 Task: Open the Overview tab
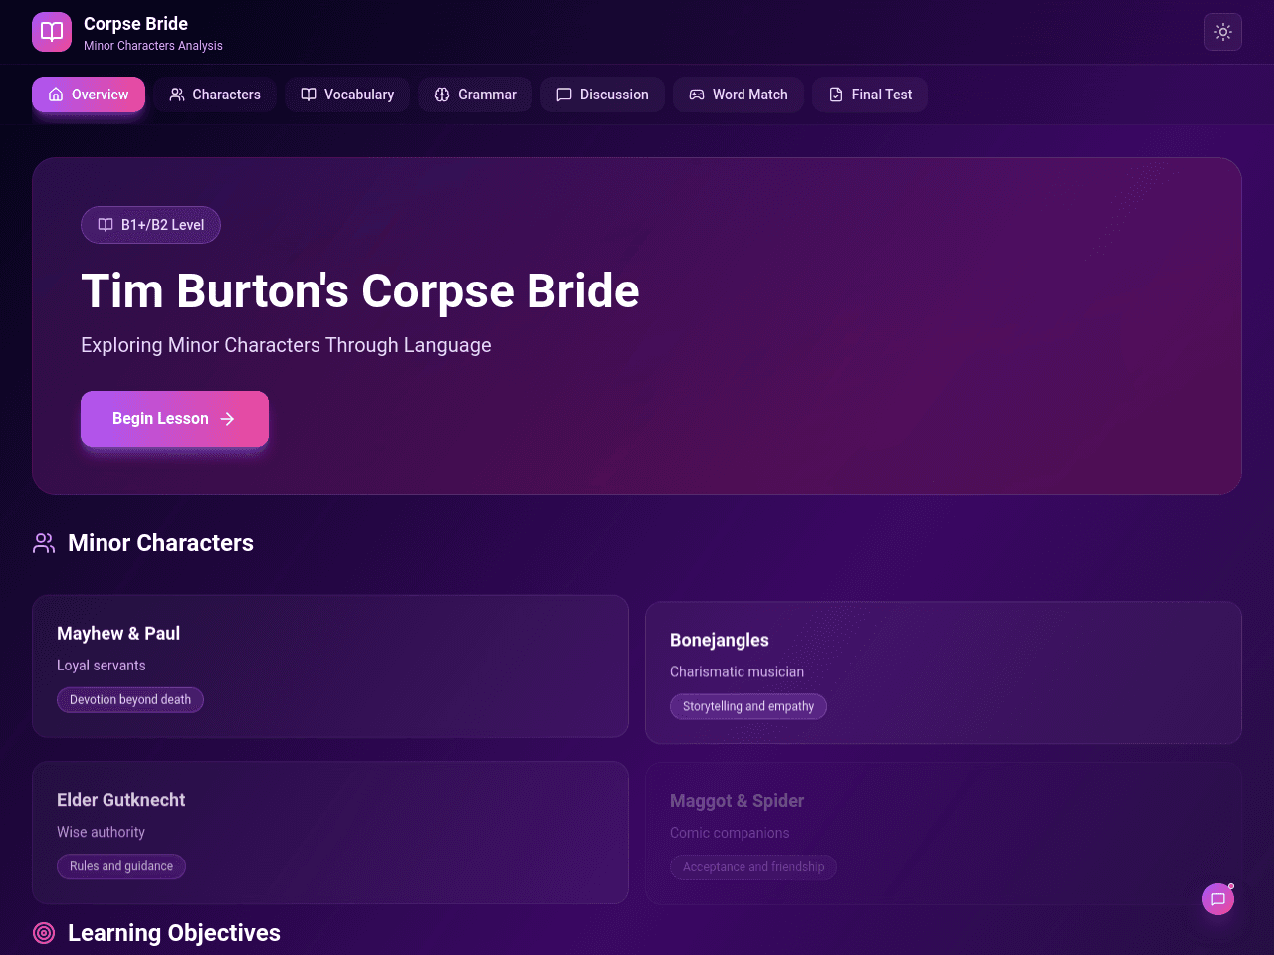pyautogui.click(x=89, y=95)
